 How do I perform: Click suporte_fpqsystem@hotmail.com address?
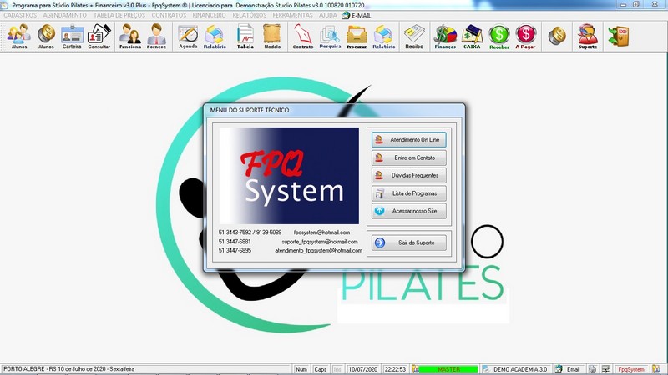coord(320,242)
